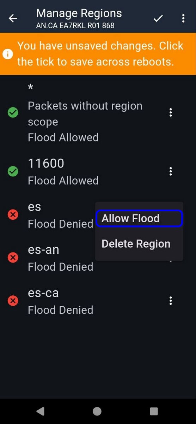Tap Android back navigation triangle

(x=41, y=411)
